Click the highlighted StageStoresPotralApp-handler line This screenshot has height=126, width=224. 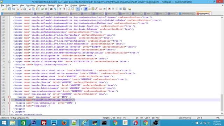45,100
